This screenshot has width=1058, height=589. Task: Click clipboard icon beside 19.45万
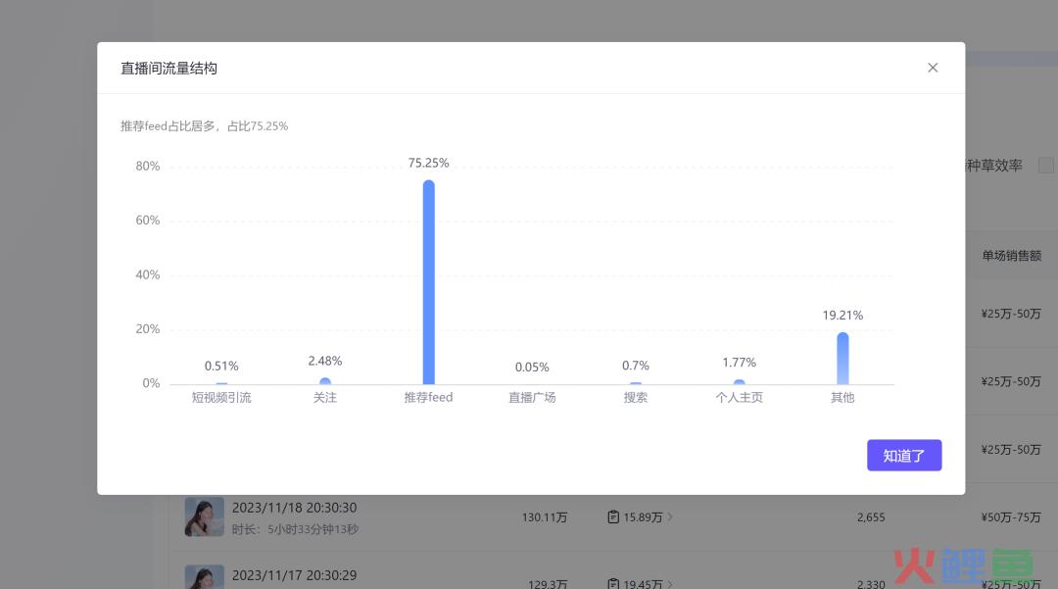tap(613, 584)
